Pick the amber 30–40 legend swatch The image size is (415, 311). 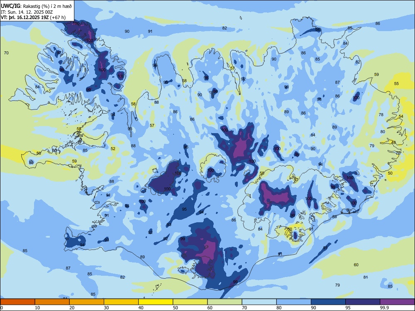[121, 302]
